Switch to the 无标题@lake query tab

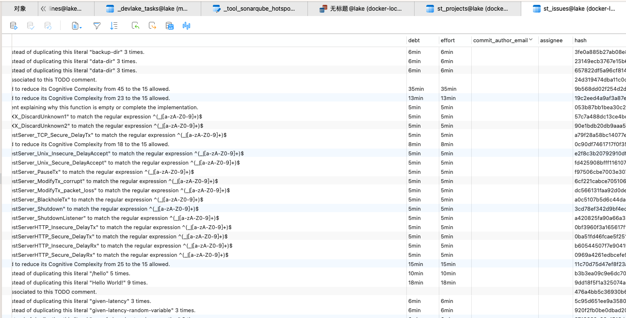pos(361,9)
